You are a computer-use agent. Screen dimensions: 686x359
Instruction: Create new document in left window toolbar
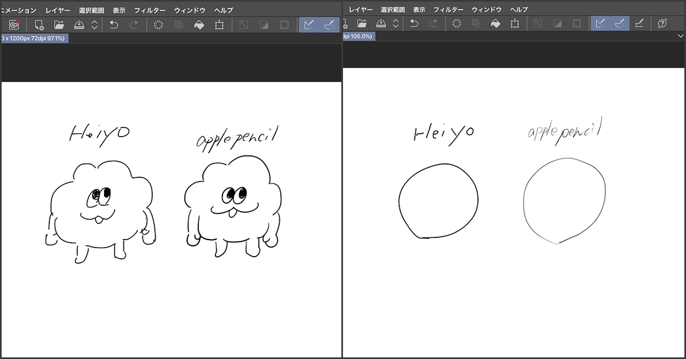[39, 25]
